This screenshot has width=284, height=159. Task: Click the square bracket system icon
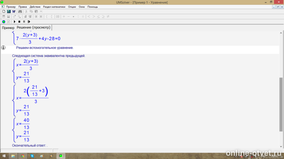coord(51,16)
